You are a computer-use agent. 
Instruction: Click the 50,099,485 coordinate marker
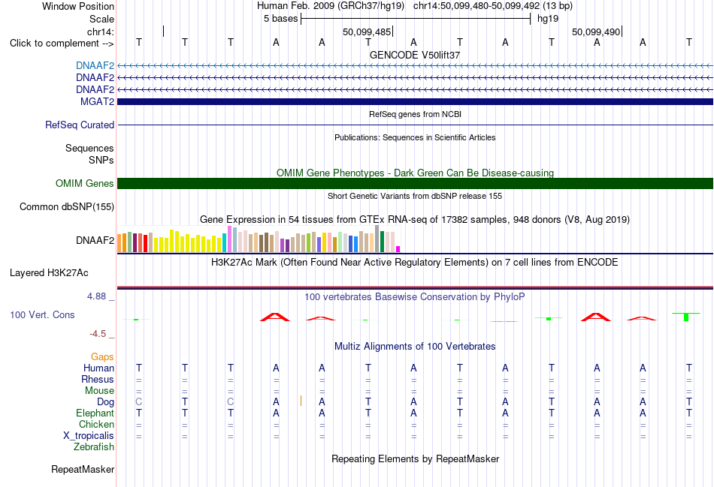pos(367,32)
